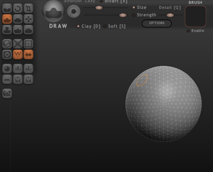Select the Scale tool
This screenshot has width=213, height=172.
(28, 9)
